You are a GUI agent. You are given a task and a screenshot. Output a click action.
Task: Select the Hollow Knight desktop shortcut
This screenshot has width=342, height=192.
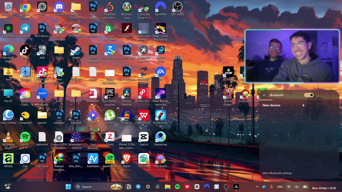click(x=228, y=97)
